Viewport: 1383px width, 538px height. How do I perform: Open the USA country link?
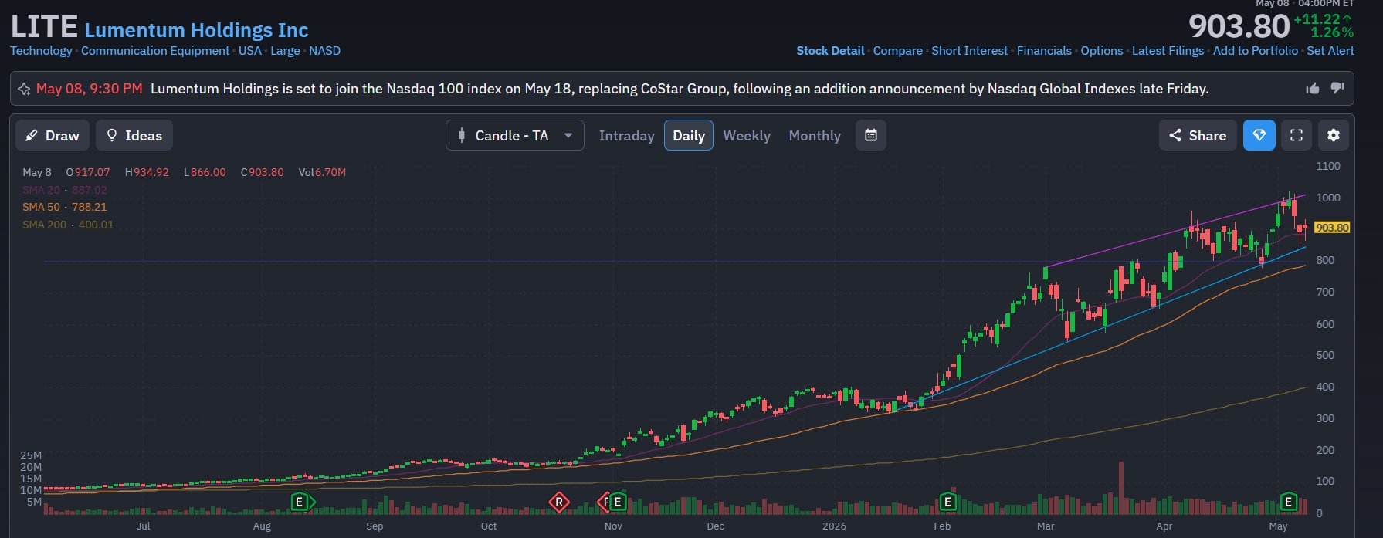250,51
